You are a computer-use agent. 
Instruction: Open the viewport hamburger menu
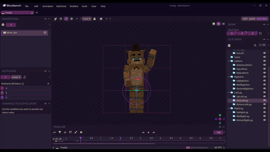[223, 24]
